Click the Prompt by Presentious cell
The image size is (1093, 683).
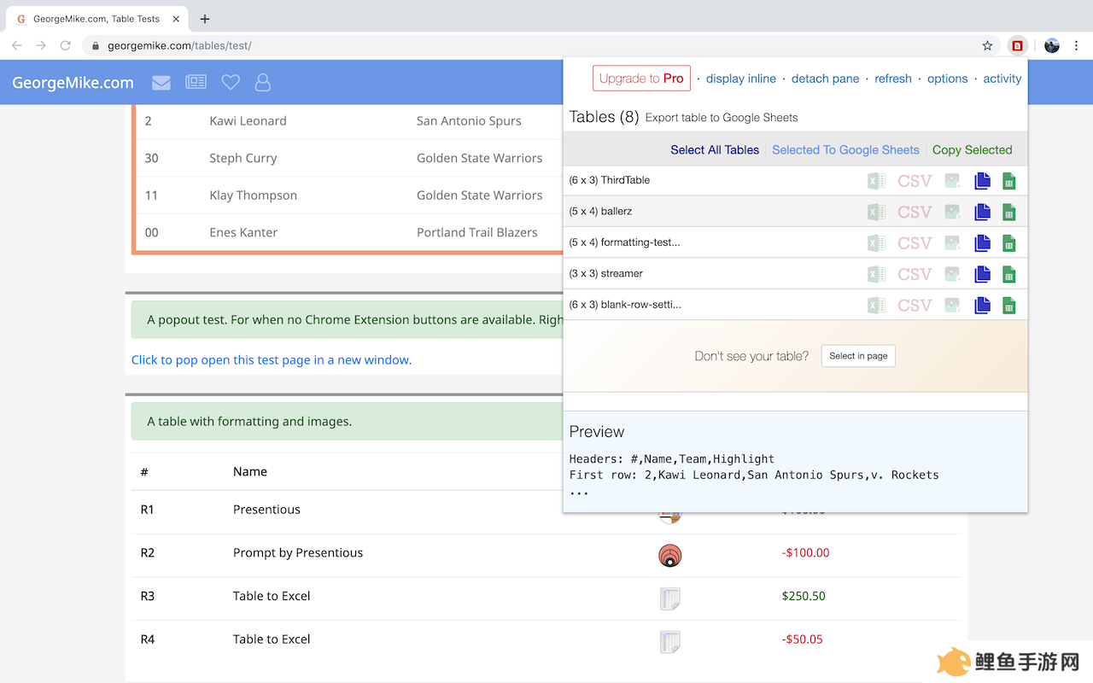pyautogui.click(x=298, y=553)
